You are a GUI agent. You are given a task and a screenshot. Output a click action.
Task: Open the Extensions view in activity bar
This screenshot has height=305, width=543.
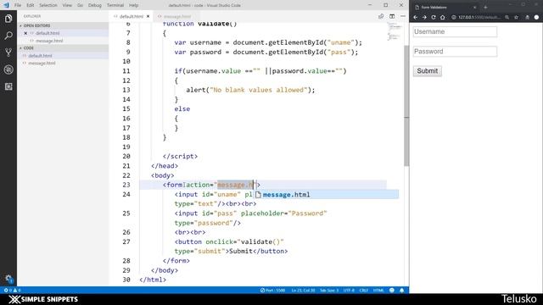tap(8, 86)
